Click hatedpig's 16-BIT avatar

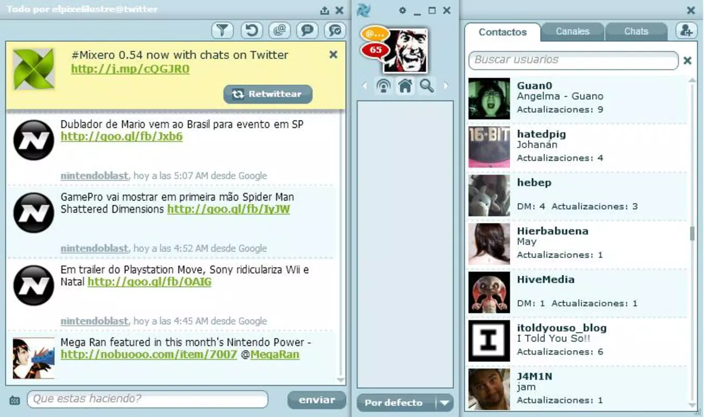coord(489,147)
